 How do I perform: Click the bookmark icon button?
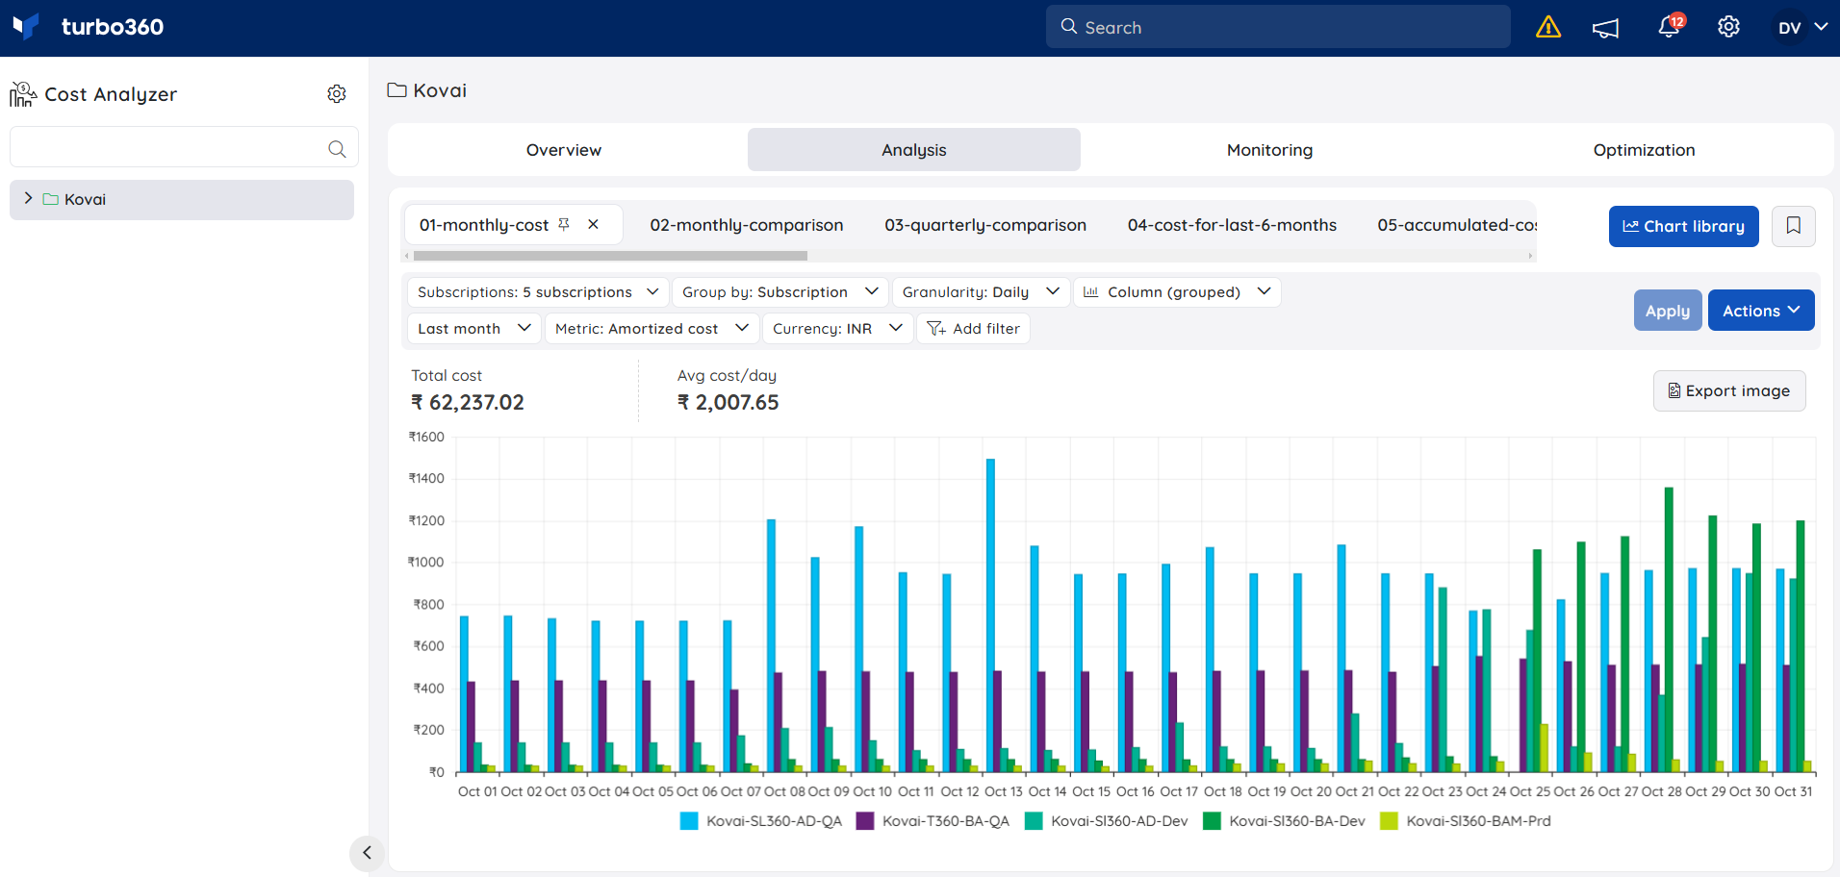pyautogui.click(x=1794, y=226)
